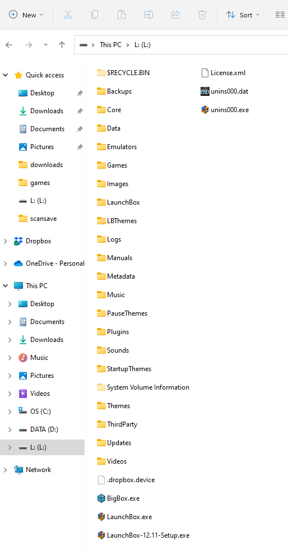Open the Sort dropdown menu

pos(243,15)
